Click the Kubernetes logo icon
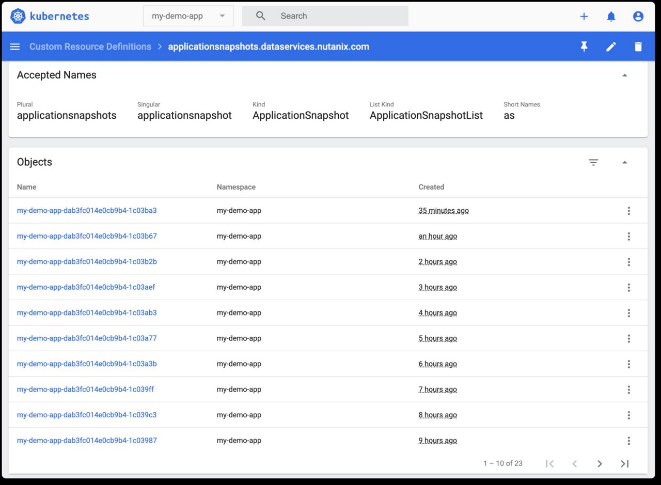Image resolution: width=661 pixels, height=485 pixels. pyautogui.click(x=18, y=16)
